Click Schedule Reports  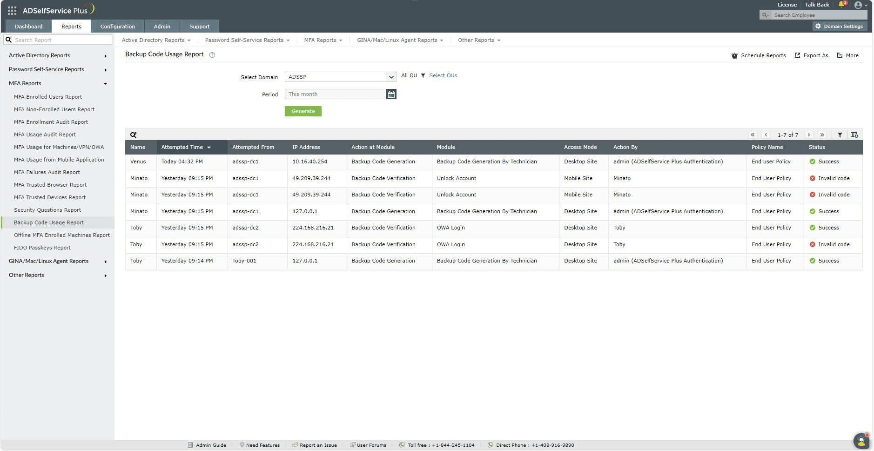pyautogui.click(x=759, y=55)
